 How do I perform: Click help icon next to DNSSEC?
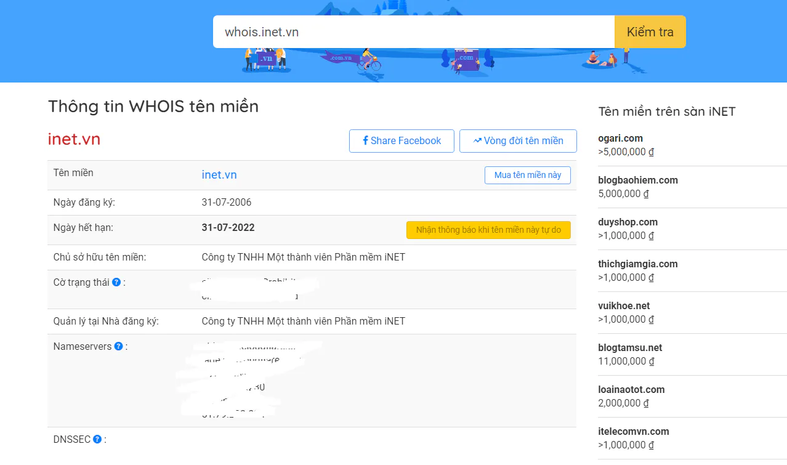click(x=97, y=440)
